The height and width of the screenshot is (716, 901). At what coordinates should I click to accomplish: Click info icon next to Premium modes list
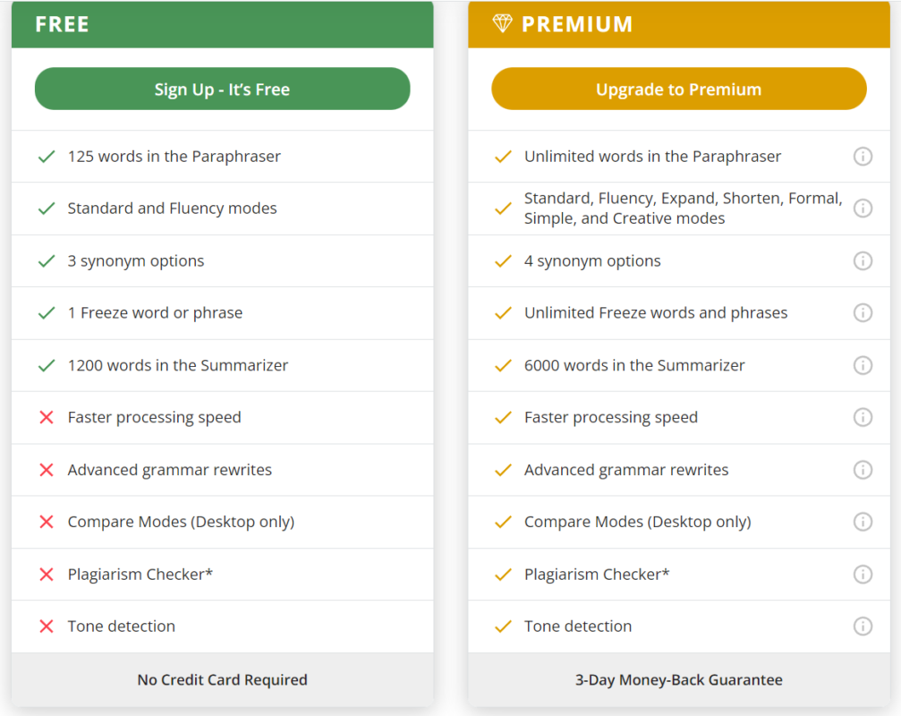pyautogui.click(x=863, y=209)
